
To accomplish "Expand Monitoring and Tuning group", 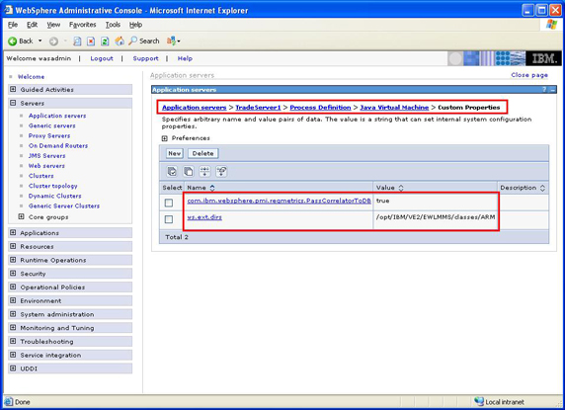I will pyautogui.click(x=13, y=328).
